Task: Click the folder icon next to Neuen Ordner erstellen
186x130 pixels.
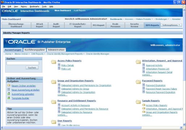Action: pos(9,85)
